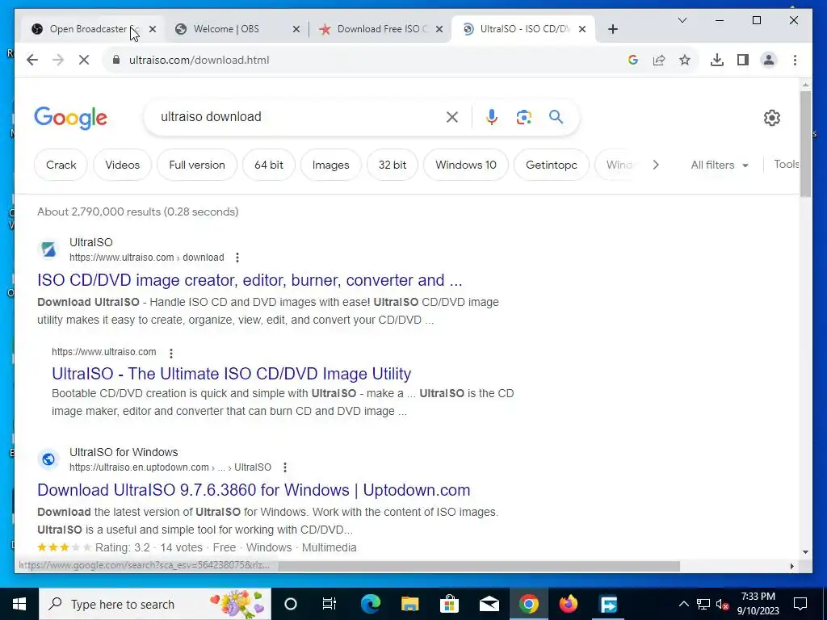Open the Tools search options
Screen dimensions: 827x620
[x=787, y=165]
